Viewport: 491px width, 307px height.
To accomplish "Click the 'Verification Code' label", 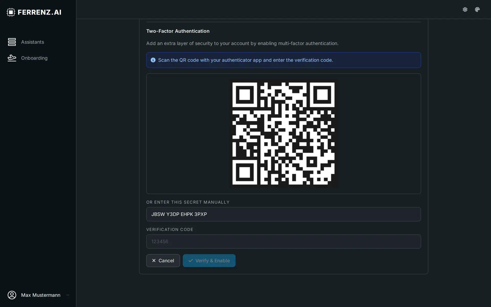I will (x=170, y=229).
